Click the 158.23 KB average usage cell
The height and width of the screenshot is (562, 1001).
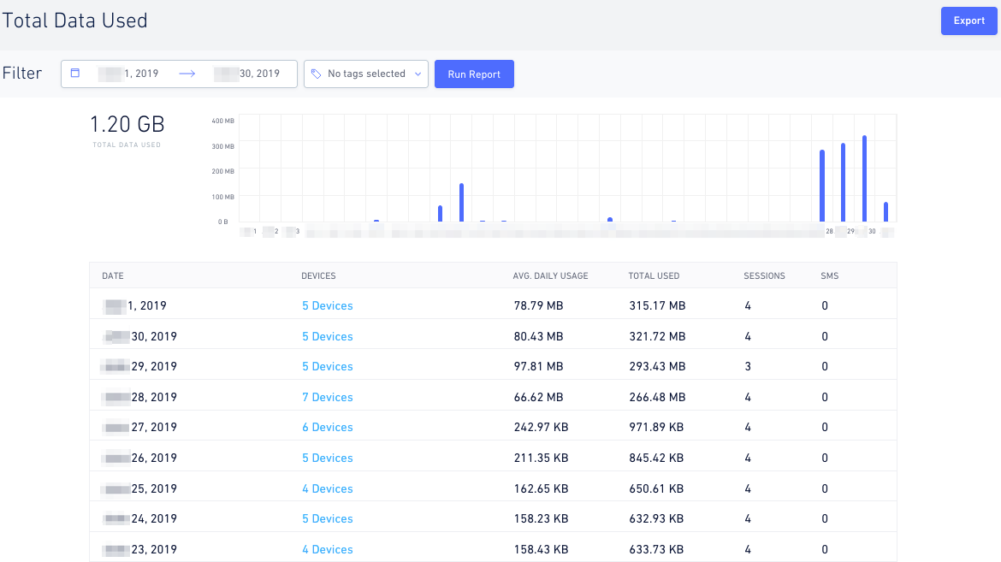pyautogui.click(x=542, y=518)
